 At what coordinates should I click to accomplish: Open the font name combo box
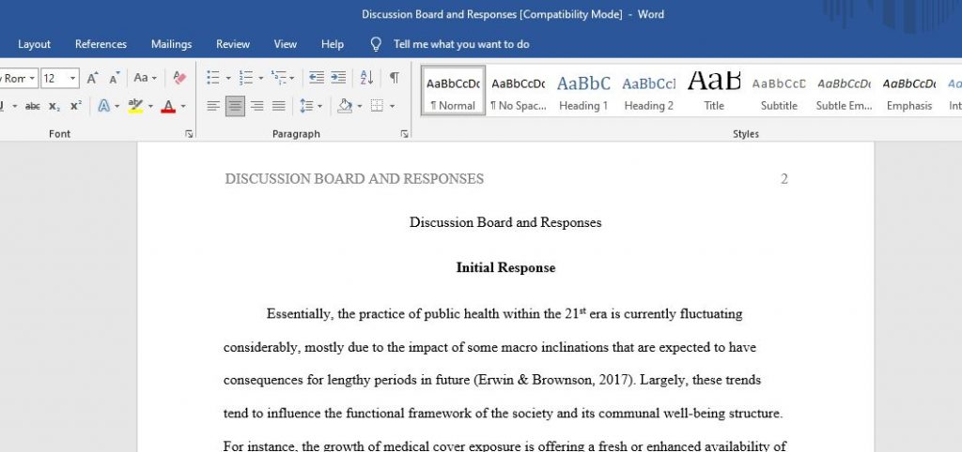19,79
